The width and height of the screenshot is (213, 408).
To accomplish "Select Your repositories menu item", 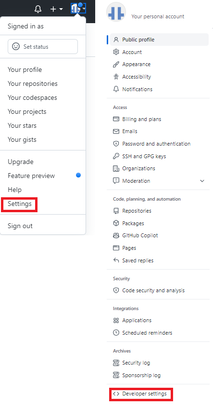I will [x=32, y=83].
